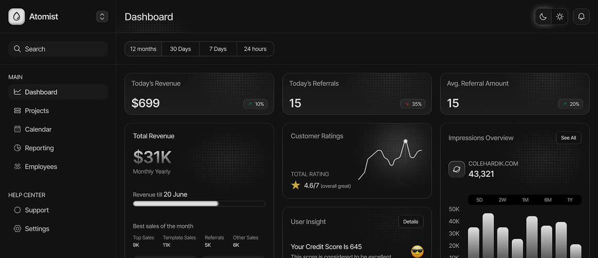Screen dimensions: 598x258
Task: Click the 20% referral amount badge
Action: [571, 104]
